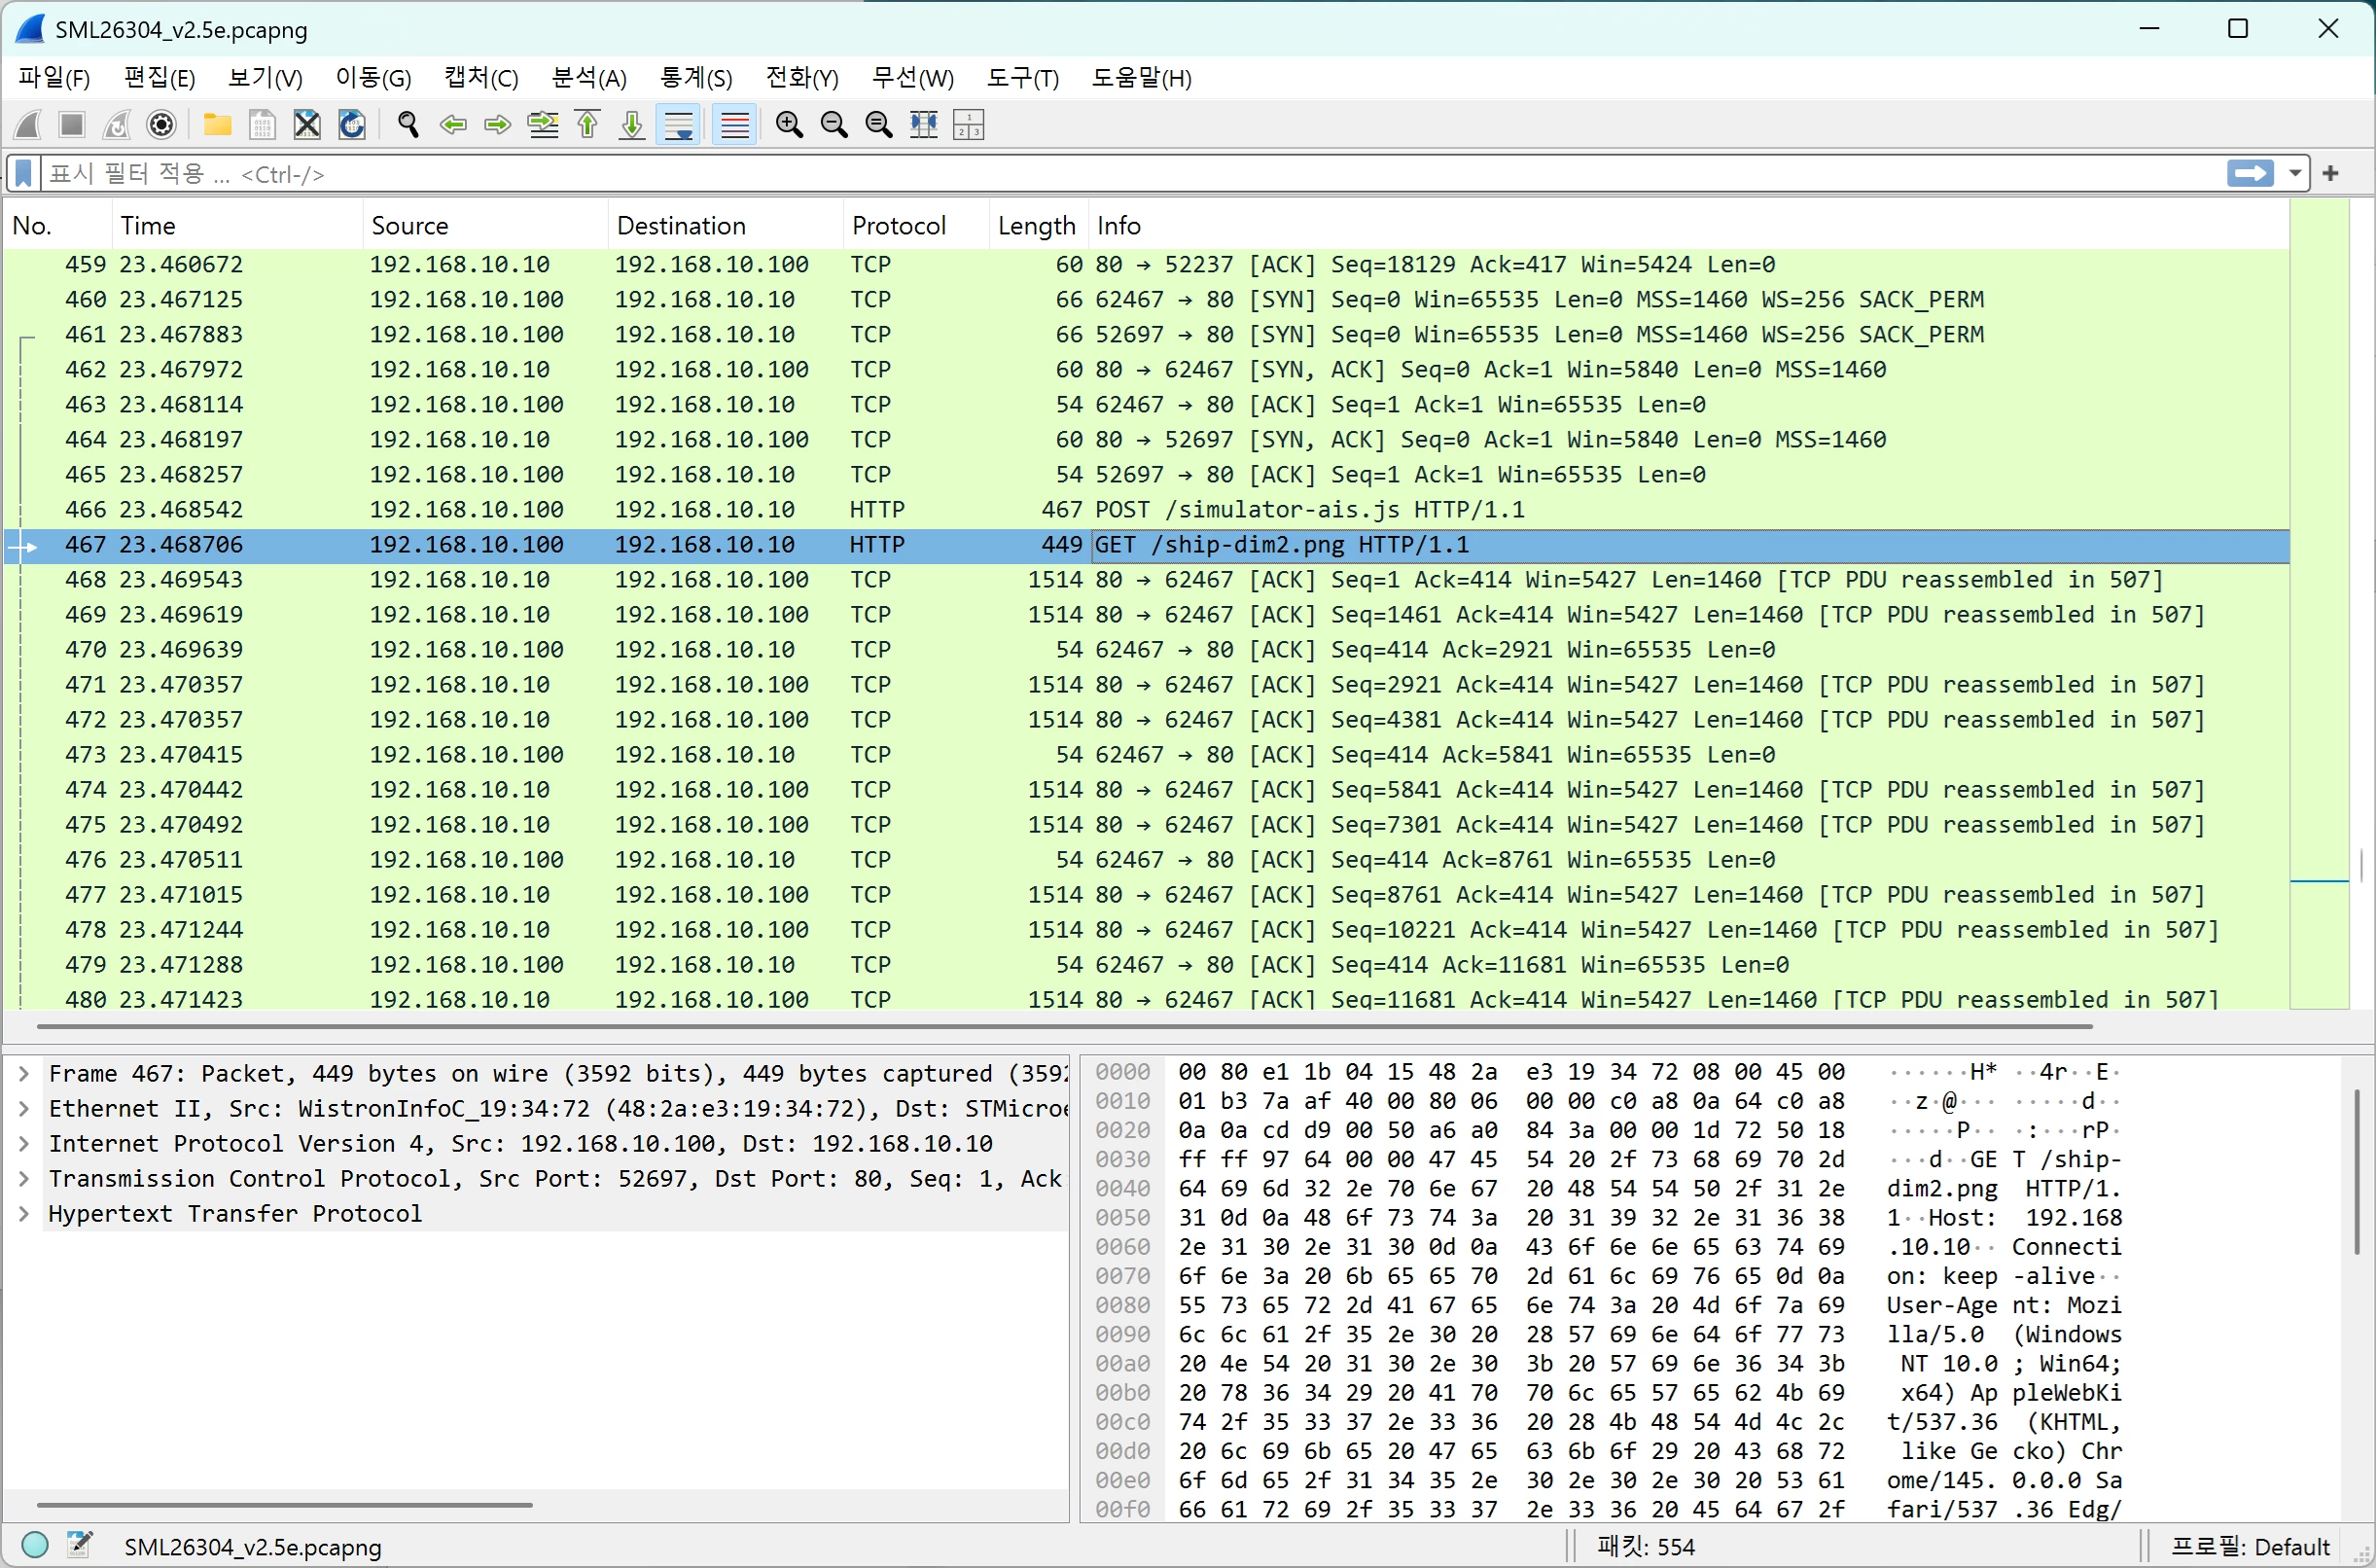Open the Find Packet magnifier tool

click(x=408, y=125)
